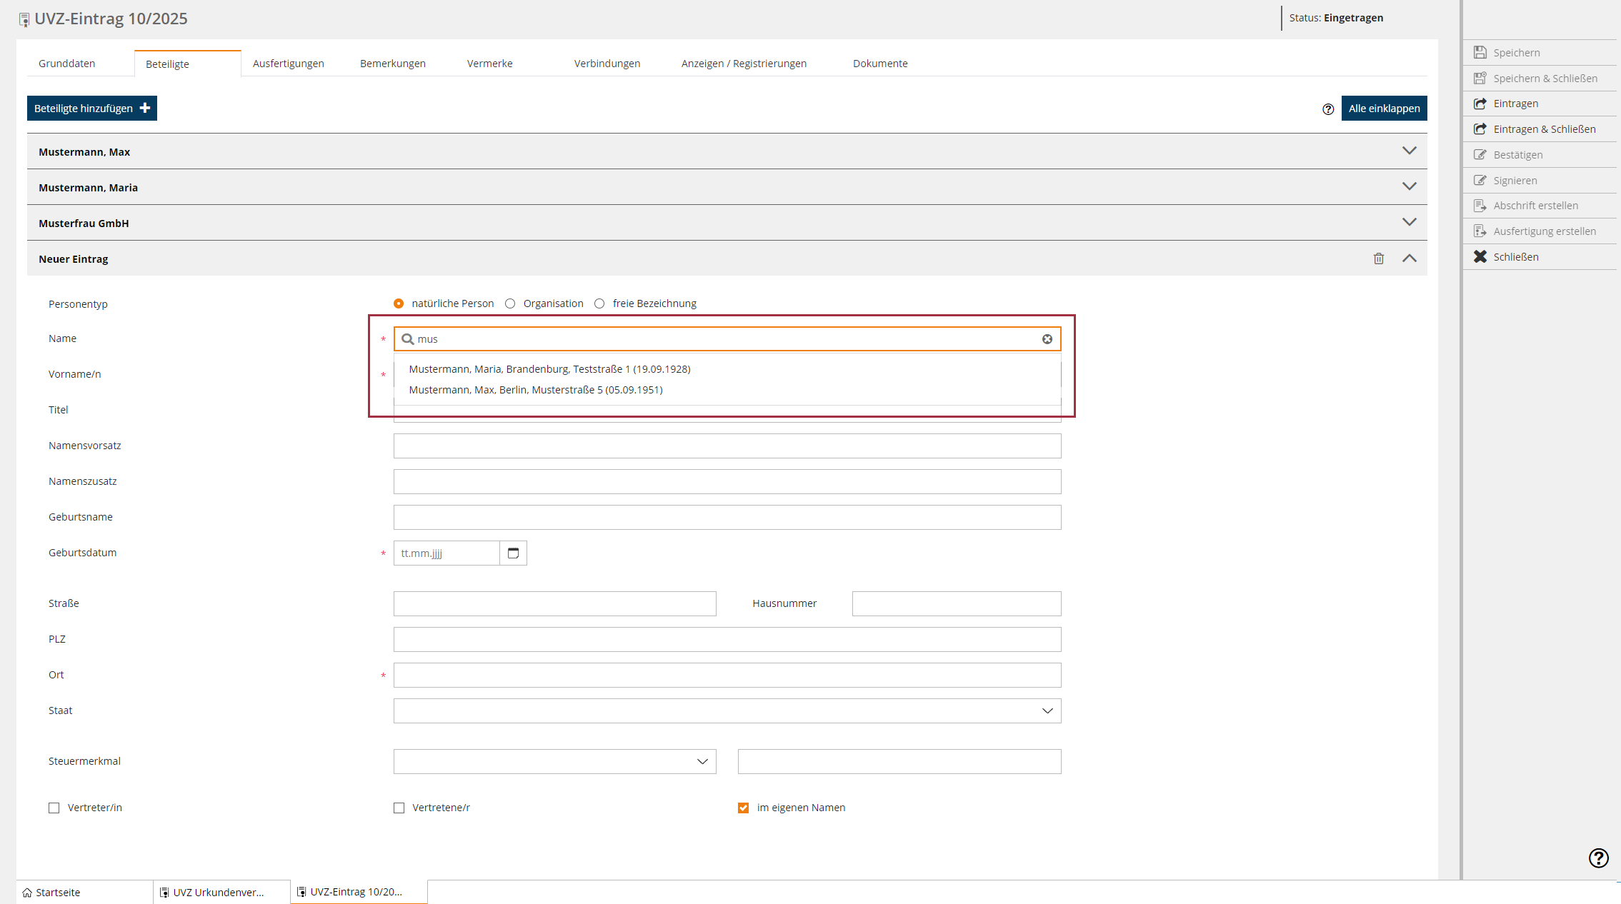This screenshot has height=904, width=1621.
Task: Expand the Musterfrau GmbH entry
Action: click(x=1409, y=222)
